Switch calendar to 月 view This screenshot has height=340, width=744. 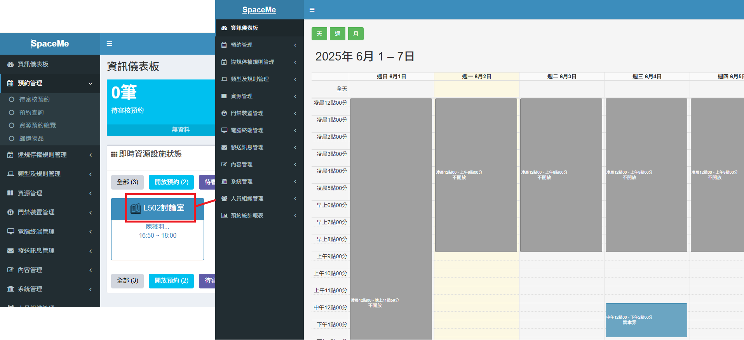point(355,34)
